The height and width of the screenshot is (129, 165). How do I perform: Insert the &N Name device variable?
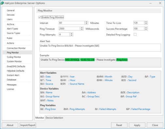[x=49, y=92]
